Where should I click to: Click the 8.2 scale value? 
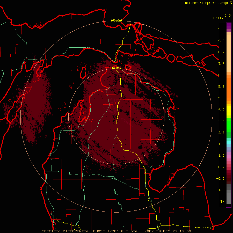tap(221, 52)
